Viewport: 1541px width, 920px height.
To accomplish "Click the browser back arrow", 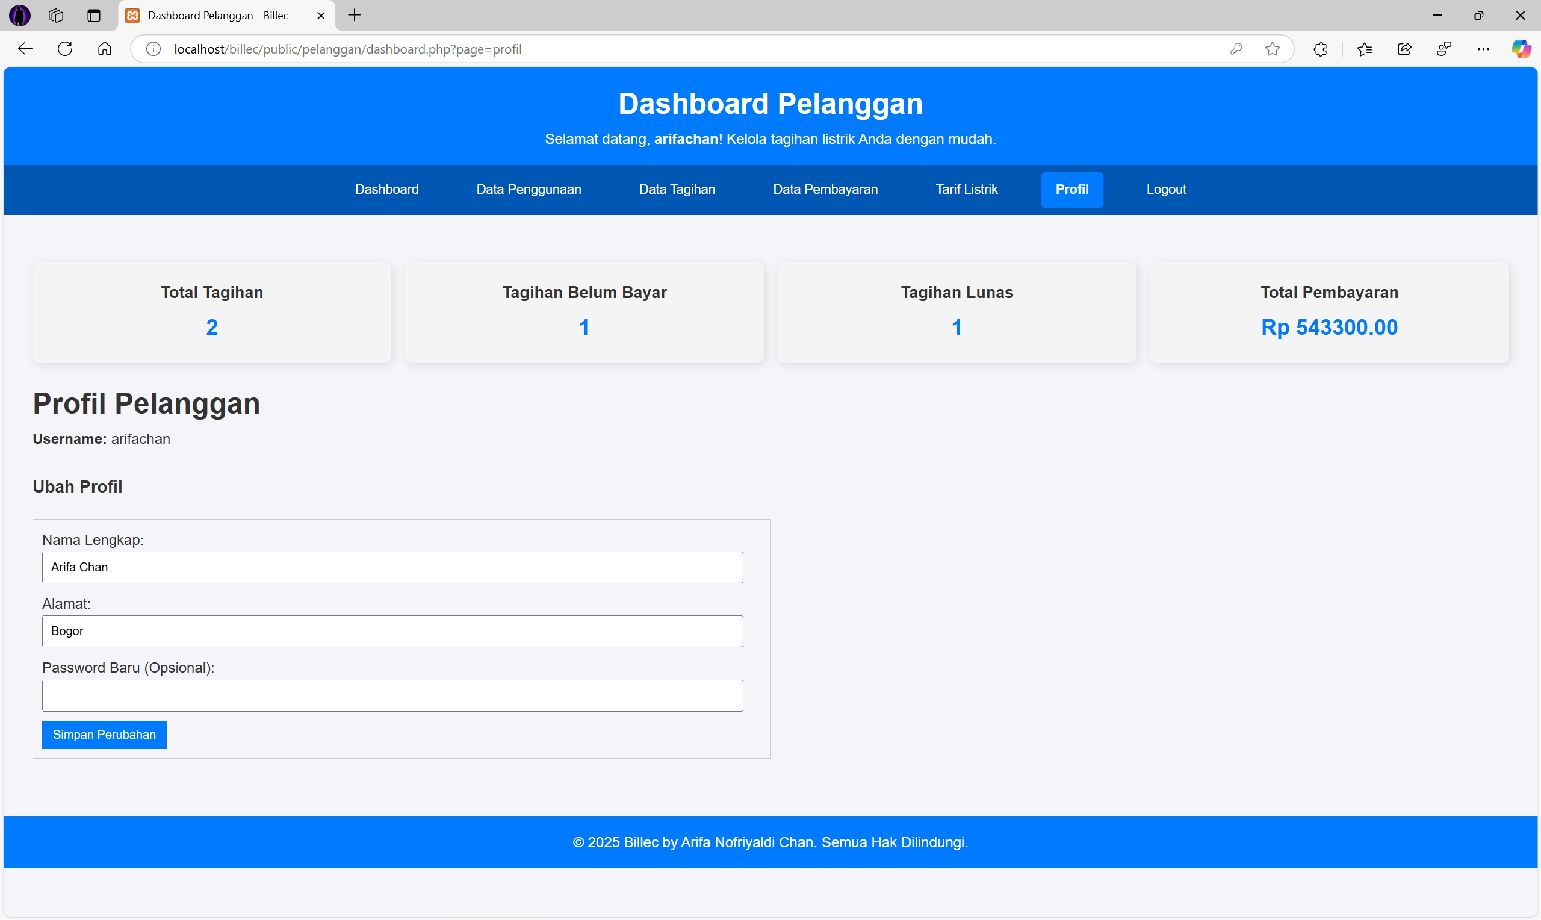I will 25,49.
